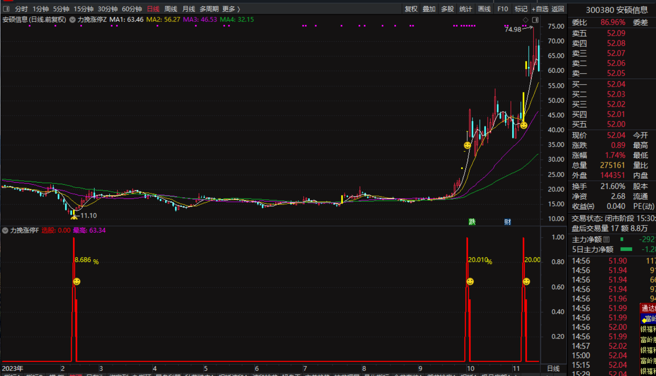Screen dimensions: 656x376
Task: Click the diamond icon at chart top-right
Action: [526, 20]
